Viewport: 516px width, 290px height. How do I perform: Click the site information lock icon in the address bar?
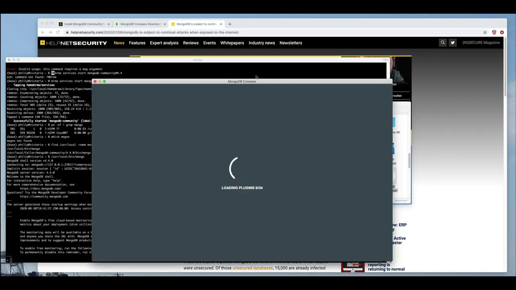(67, 32)
